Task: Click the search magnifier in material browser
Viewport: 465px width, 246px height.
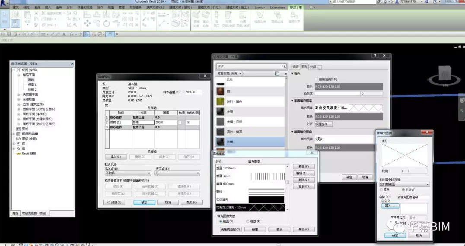Action: (283, 66)
